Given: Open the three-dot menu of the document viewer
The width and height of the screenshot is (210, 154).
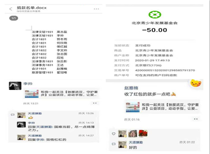Looking at the screenshot, I should (x=96, y=9).
